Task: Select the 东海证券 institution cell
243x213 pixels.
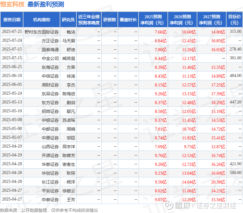Action: click(41, 67)
